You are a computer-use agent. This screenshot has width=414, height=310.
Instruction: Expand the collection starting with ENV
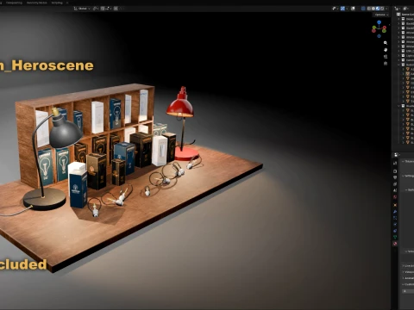pos(398,51)
